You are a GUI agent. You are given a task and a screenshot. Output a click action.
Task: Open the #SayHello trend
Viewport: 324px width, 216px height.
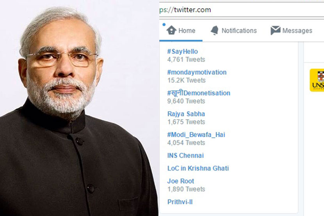182,52
